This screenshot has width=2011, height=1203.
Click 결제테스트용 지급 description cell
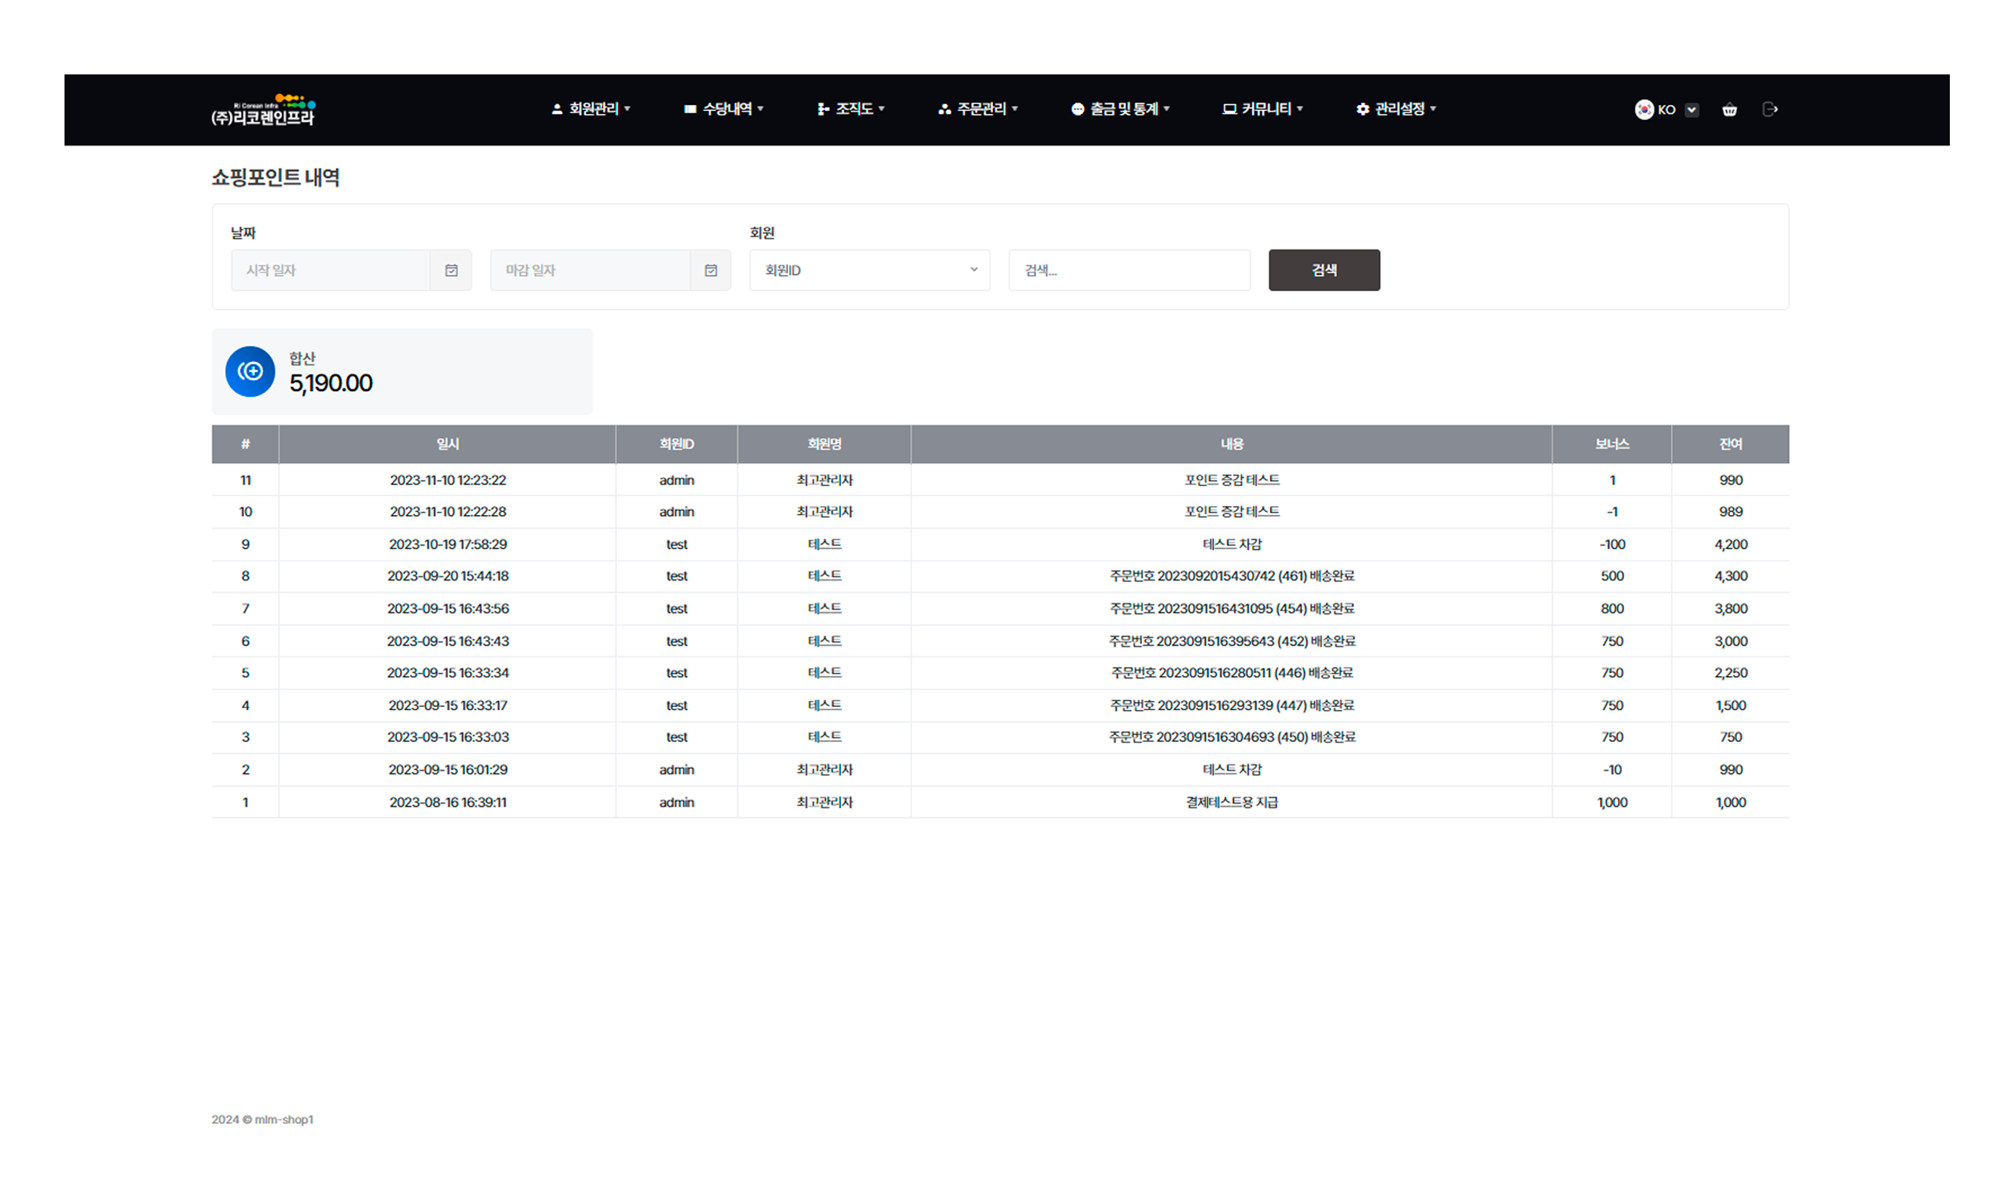click(1232, 802)
